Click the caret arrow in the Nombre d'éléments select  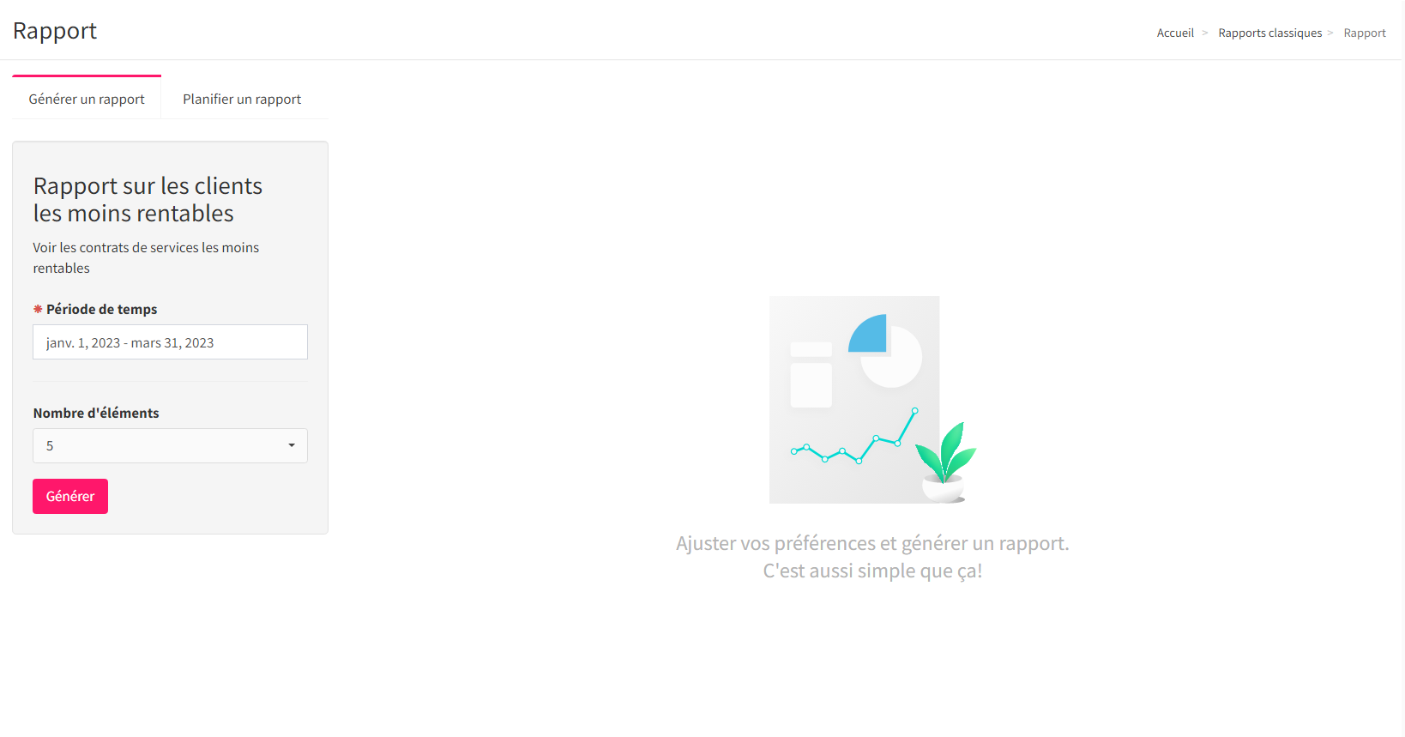click(x=292, y=445)
